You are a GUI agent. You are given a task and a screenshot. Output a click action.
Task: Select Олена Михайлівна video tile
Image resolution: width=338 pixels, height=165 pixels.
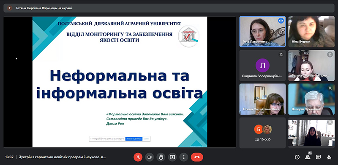262,99
